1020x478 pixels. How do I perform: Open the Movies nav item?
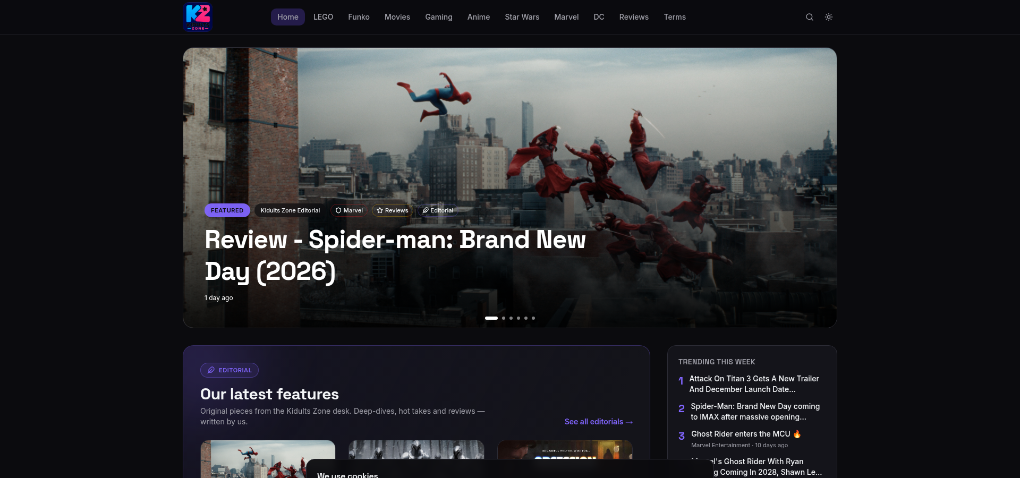(x=397, y=17)
